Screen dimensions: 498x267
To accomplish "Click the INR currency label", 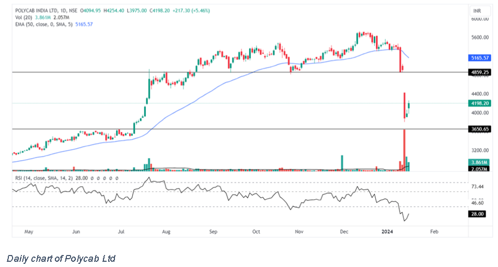I will coord(477,10).
